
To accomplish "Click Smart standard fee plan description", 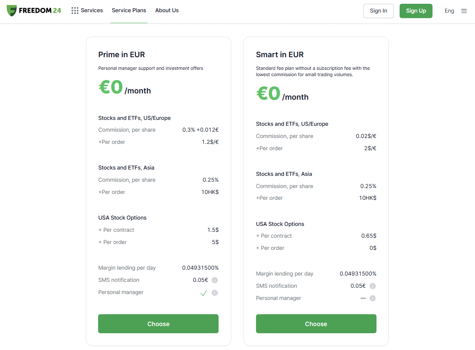I will [313, 72].
